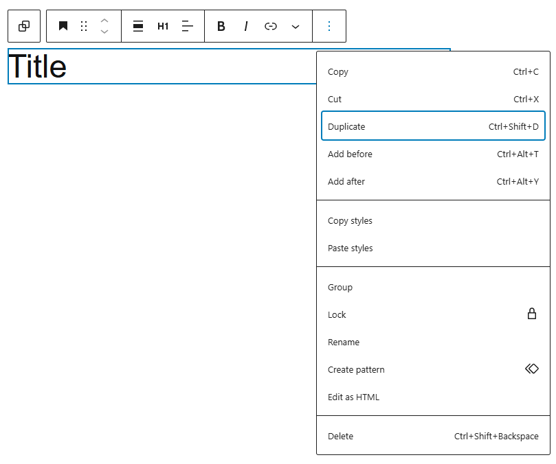Insert a link using the link icon

pyautogui.click(x=270, y=26)
